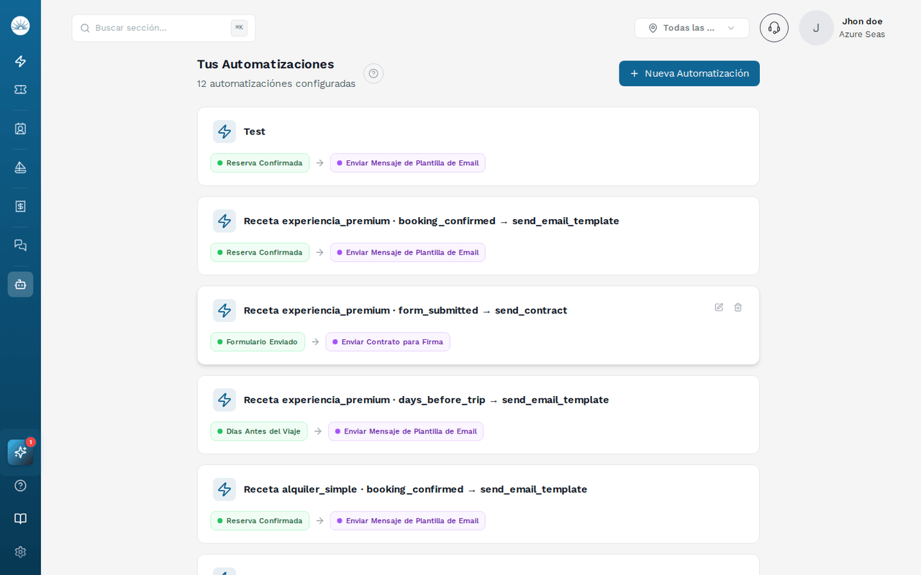Click Enviar Mensaje tag in days_before_trip card
921x575 pixels.
[406, 431]
